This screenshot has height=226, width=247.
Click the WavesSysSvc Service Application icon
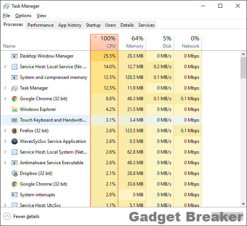(x=15, y=141)
